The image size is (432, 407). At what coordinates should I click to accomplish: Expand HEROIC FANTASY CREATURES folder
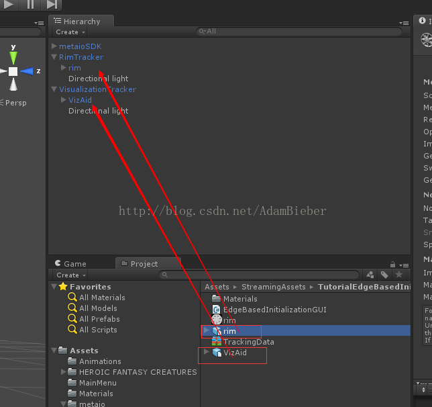tap(64, 372)
